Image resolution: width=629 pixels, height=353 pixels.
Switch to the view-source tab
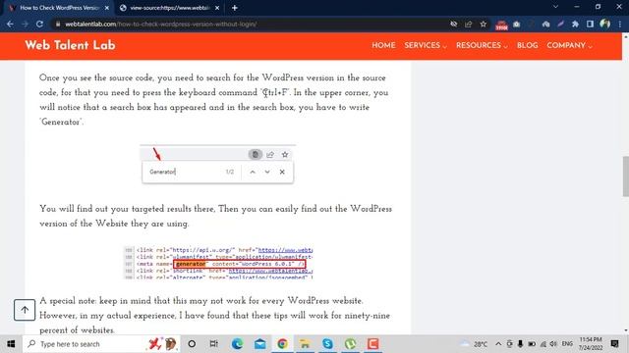(x=169, y=8)
